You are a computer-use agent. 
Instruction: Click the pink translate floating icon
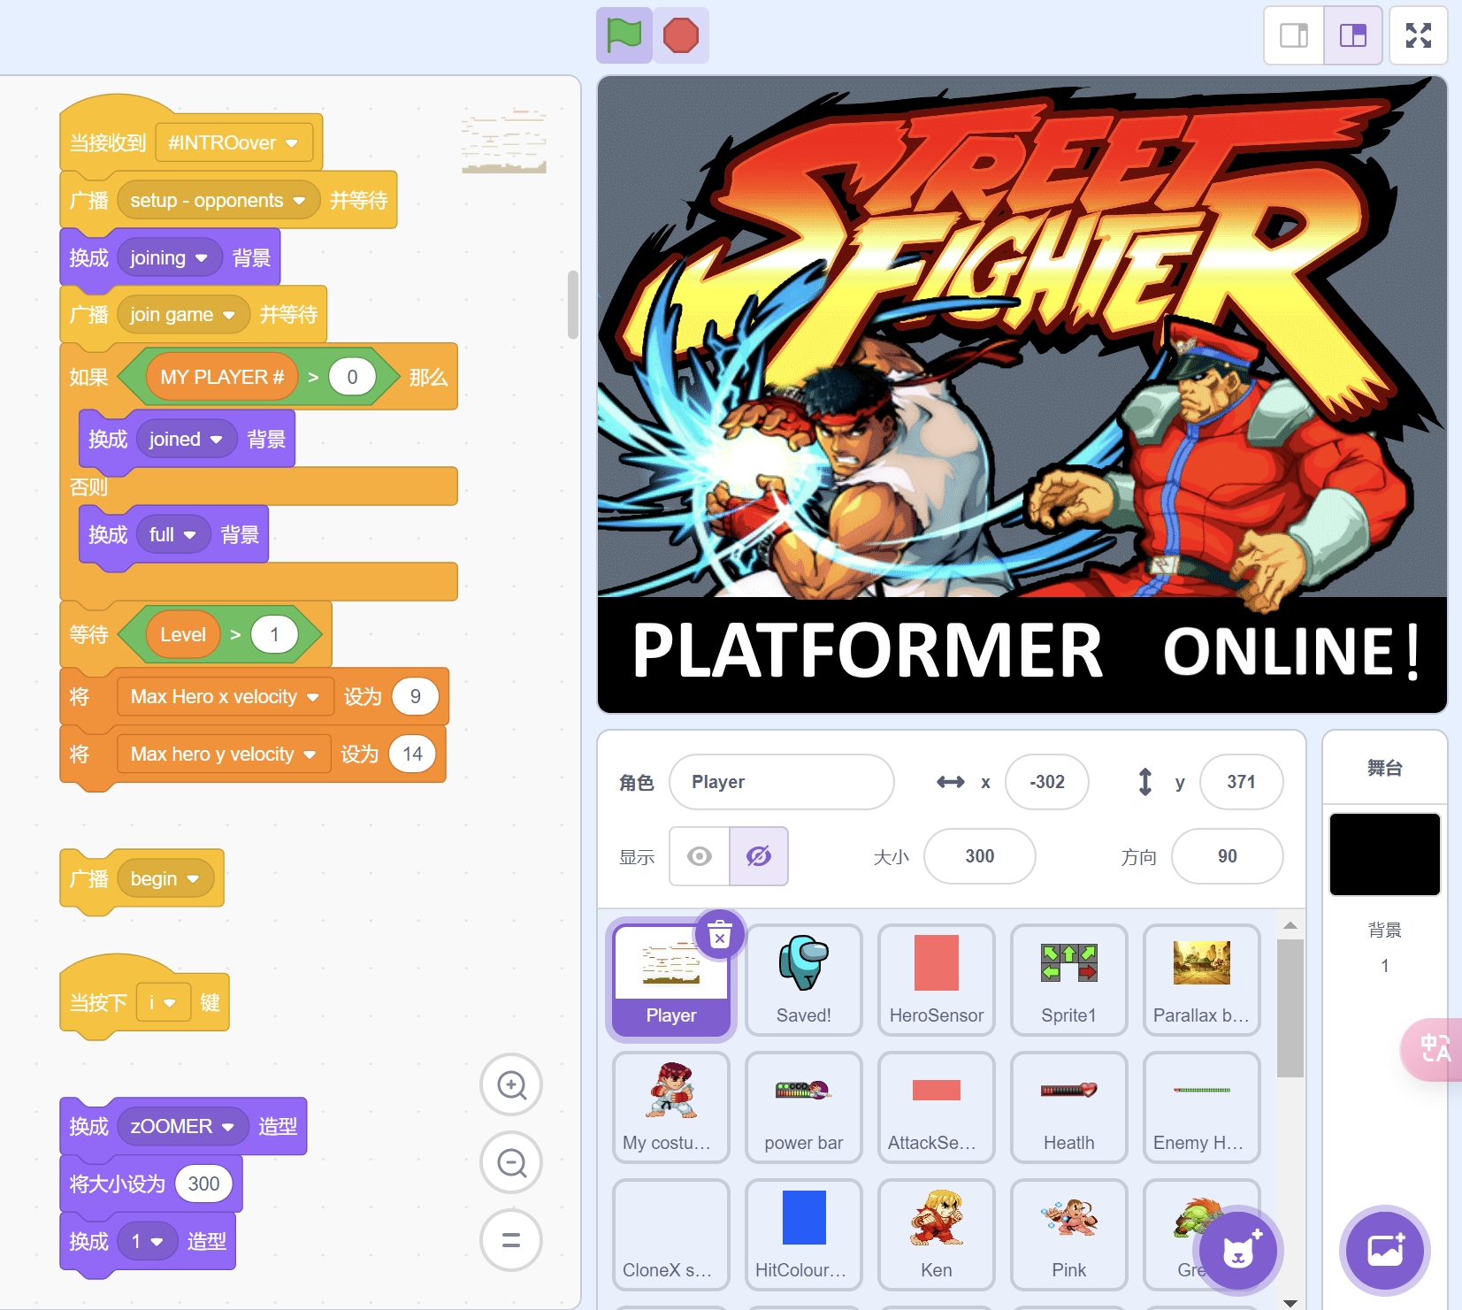[1433, 1049]
